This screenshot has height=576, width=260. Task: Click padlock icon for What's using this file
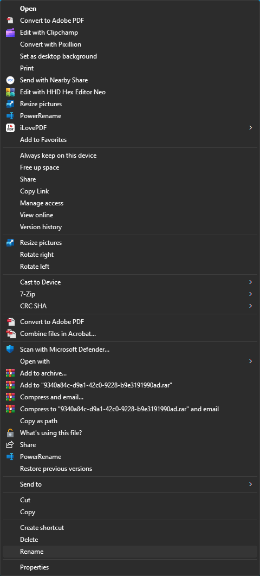pyautogui.click(x=10, y=433)
